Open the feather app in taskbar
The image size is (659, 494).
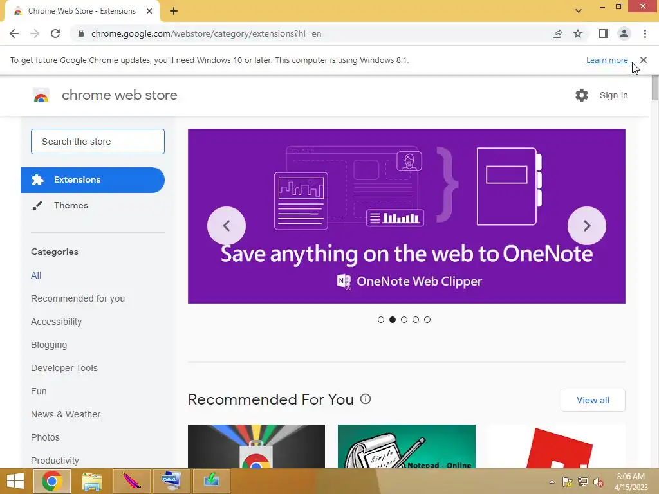point(131,481)
